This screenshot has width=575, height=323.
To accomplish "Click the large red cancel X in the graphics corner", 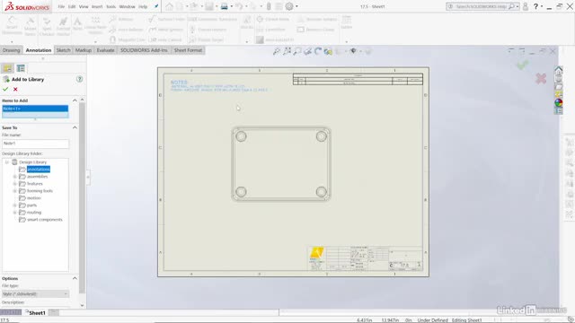I will click(541, 78).
